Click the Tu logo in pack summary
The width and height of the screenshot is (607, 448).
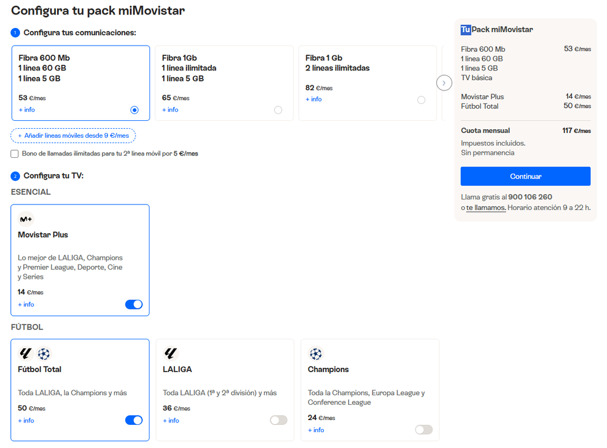click(465, 30)
